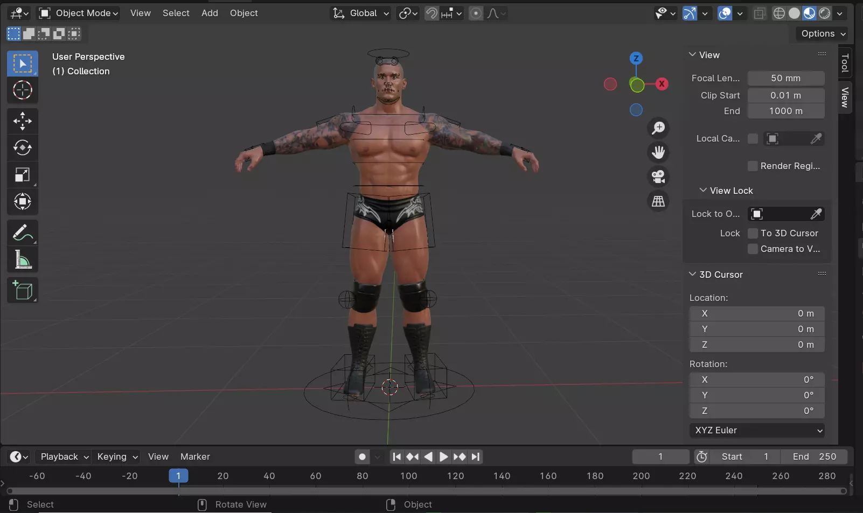863x513 pixels.
Task: Click the frame 1 playhead marker
Action: coord(178,476)
